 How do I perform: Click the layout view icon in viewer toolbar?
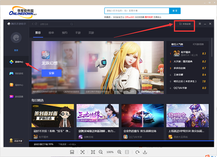(x=72, y=152)
